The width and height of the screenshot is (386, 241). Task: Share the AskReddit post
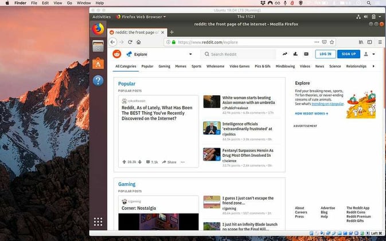(x=169, y=162)
